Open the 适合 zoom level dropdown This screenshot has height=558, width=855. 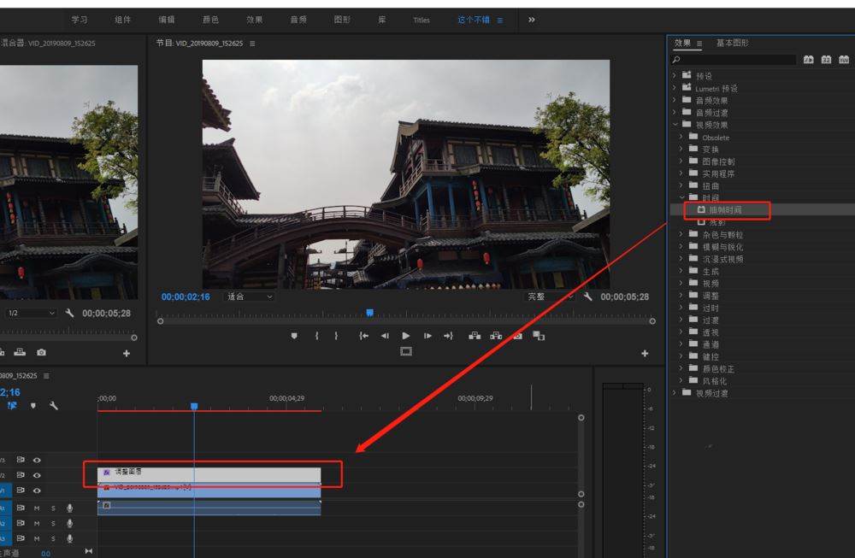[x=248, y=296]
